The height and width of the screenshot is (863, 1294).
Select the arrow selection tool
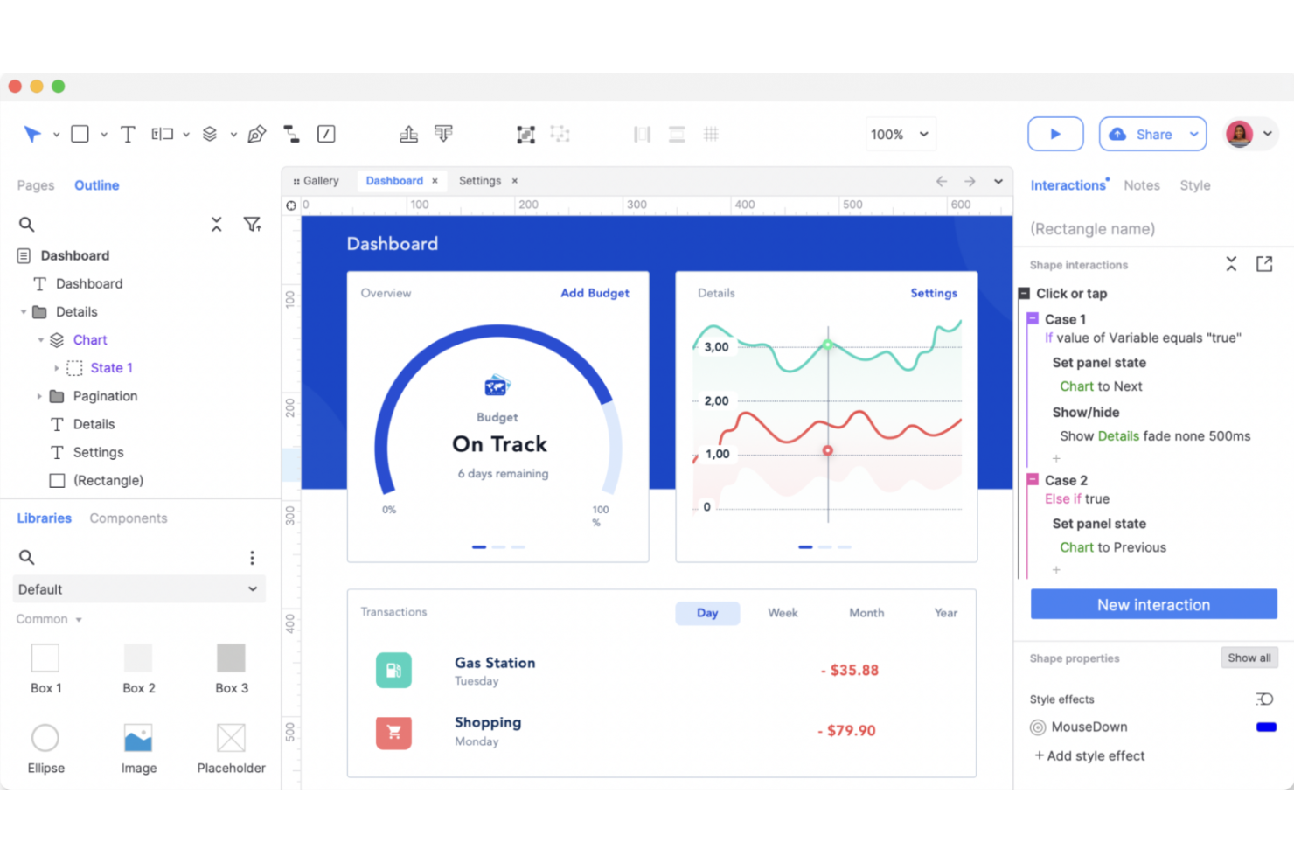pos(32,134)
